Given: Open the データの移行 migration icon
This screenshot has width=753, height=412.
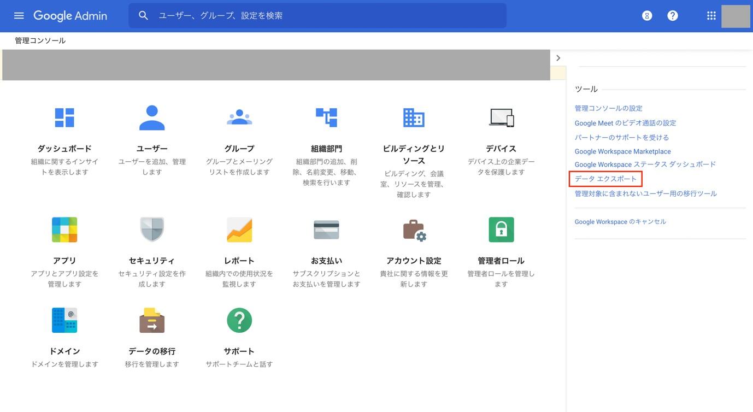Looking at the screenshot, I should [x=150, y=320].
